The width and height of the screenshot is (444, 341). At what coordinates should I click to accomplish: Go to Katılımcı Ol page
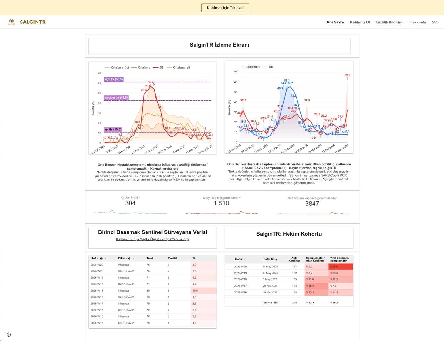tap(360, 22)
